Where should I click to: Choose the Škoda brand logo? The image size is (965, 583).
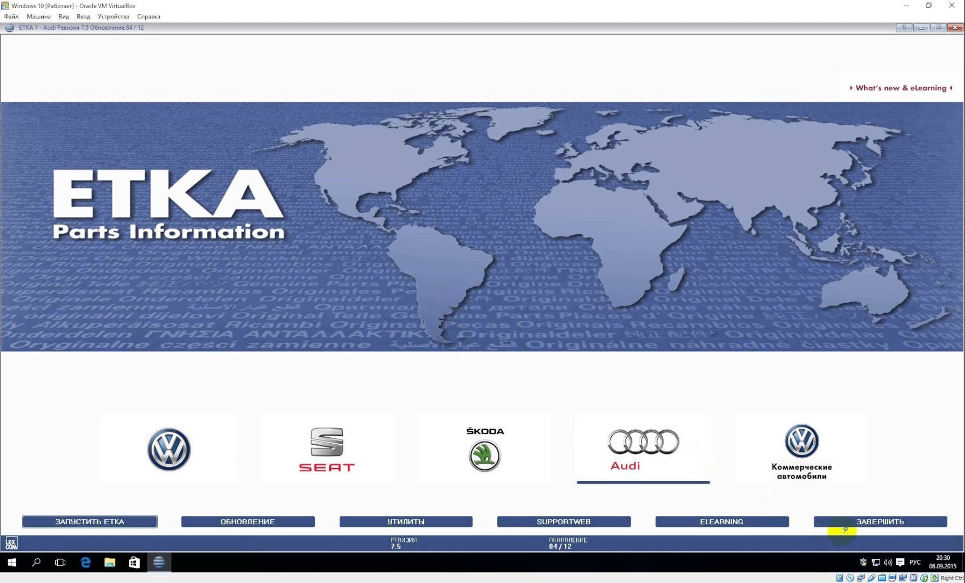[484, 449]
